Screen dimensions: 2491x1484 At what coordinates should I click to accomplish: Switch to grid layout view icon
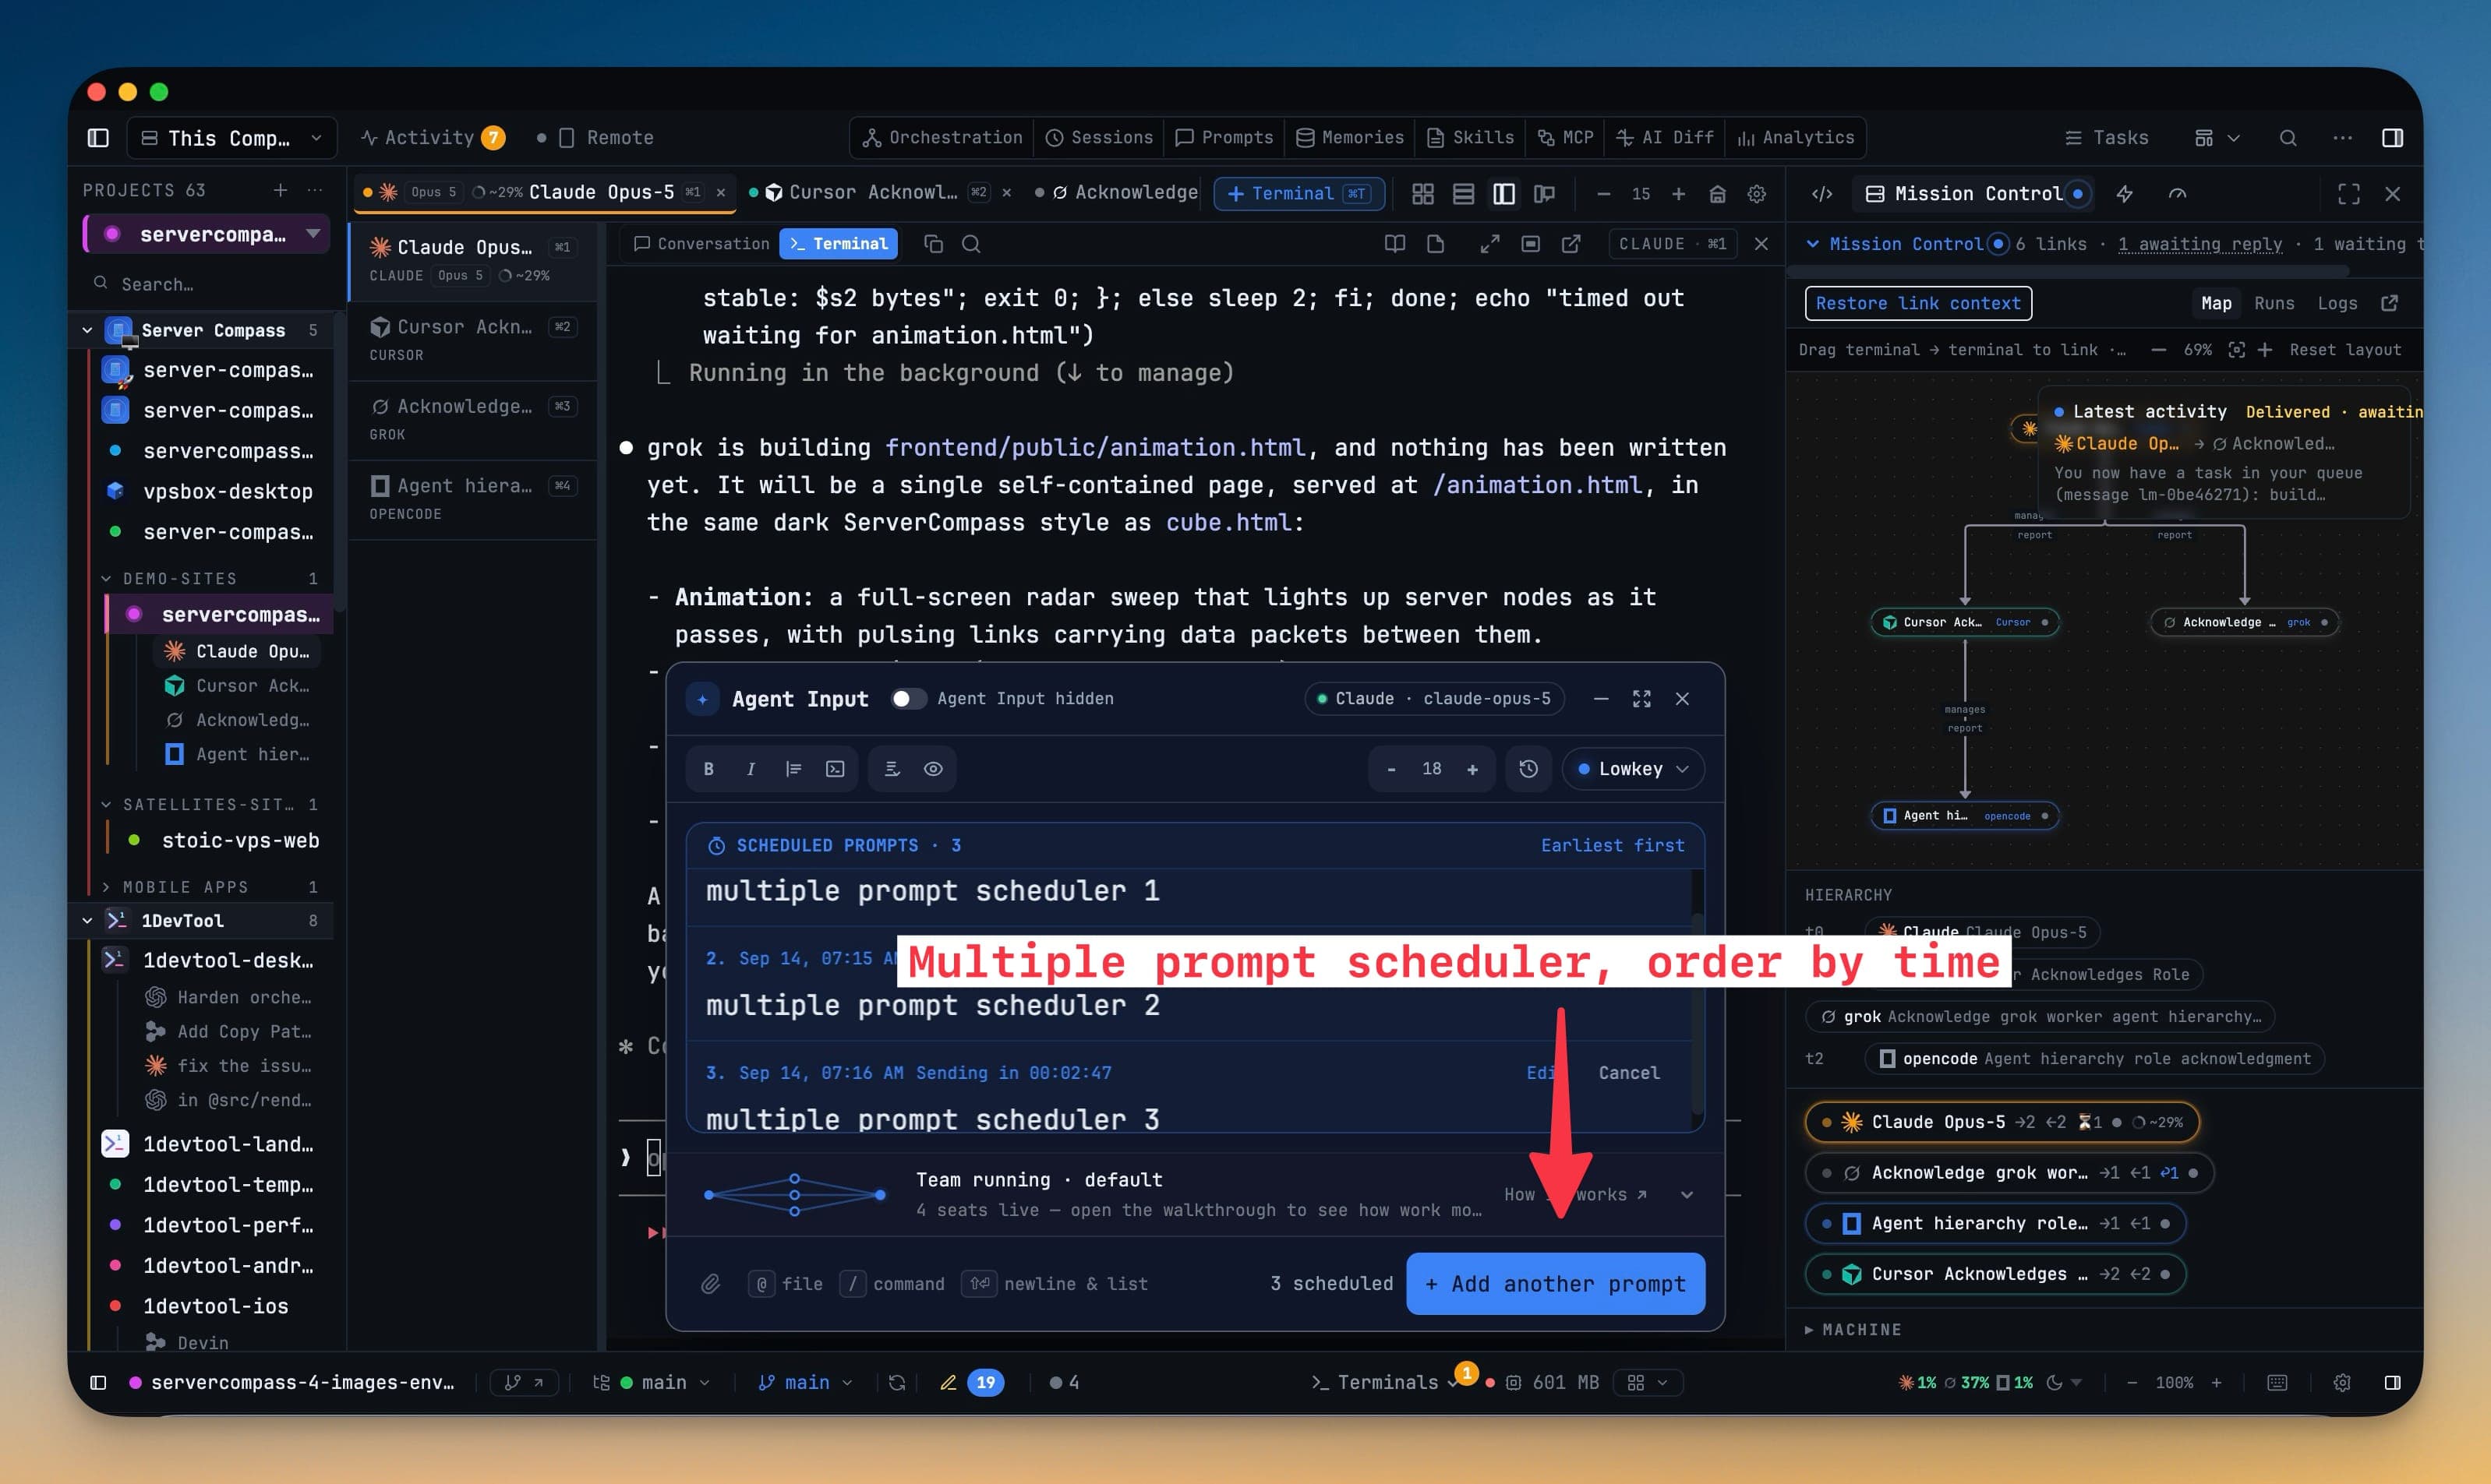coord(1422,194)
